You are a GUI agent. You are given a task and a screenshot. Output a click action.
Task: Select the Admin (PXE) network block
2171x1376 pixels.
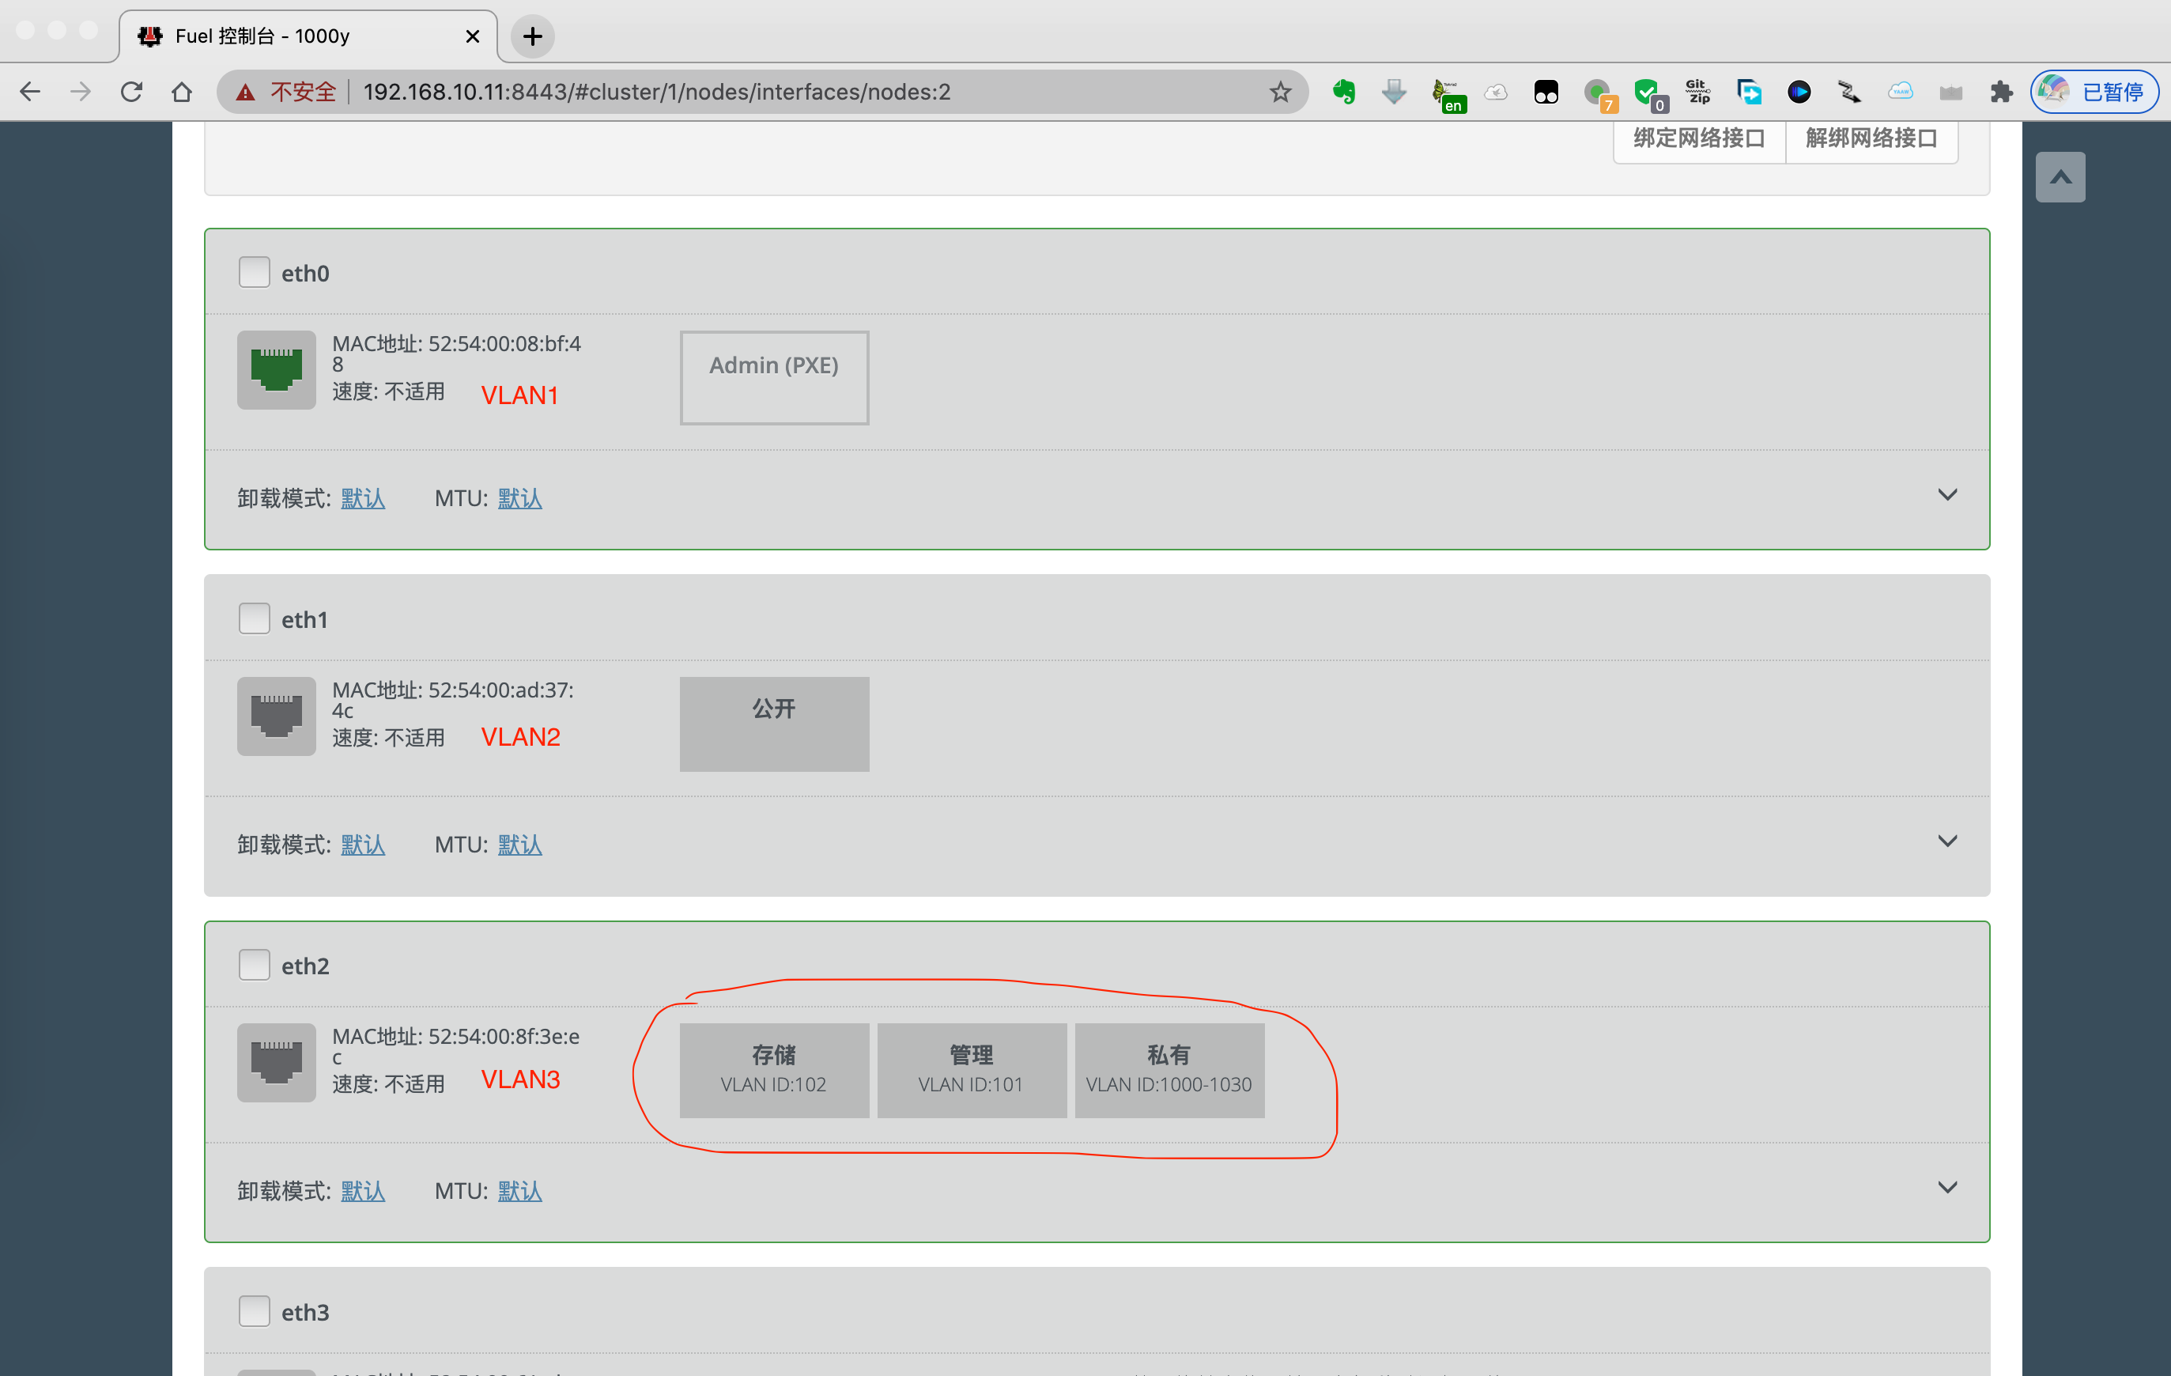tap(775, 378)
